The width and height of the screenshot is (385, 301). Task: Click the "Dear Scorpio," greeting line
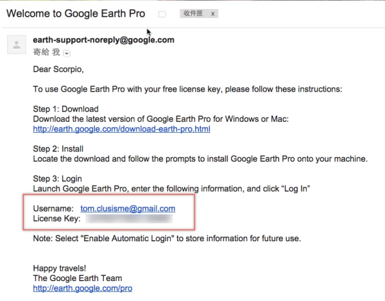[x=60, y=69]
